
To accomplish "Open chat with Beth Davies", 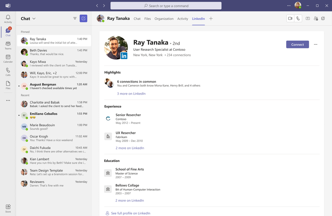I will [54, 52].
